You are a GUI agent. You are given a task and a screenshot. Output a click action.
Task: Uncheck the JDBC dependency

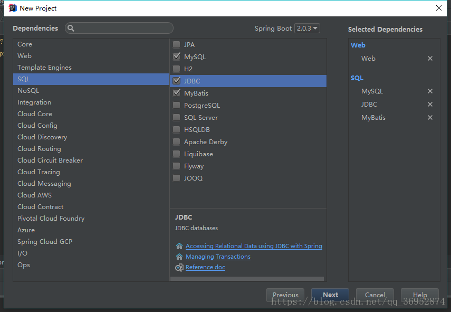pyautogui.click(x=176, y=81)
